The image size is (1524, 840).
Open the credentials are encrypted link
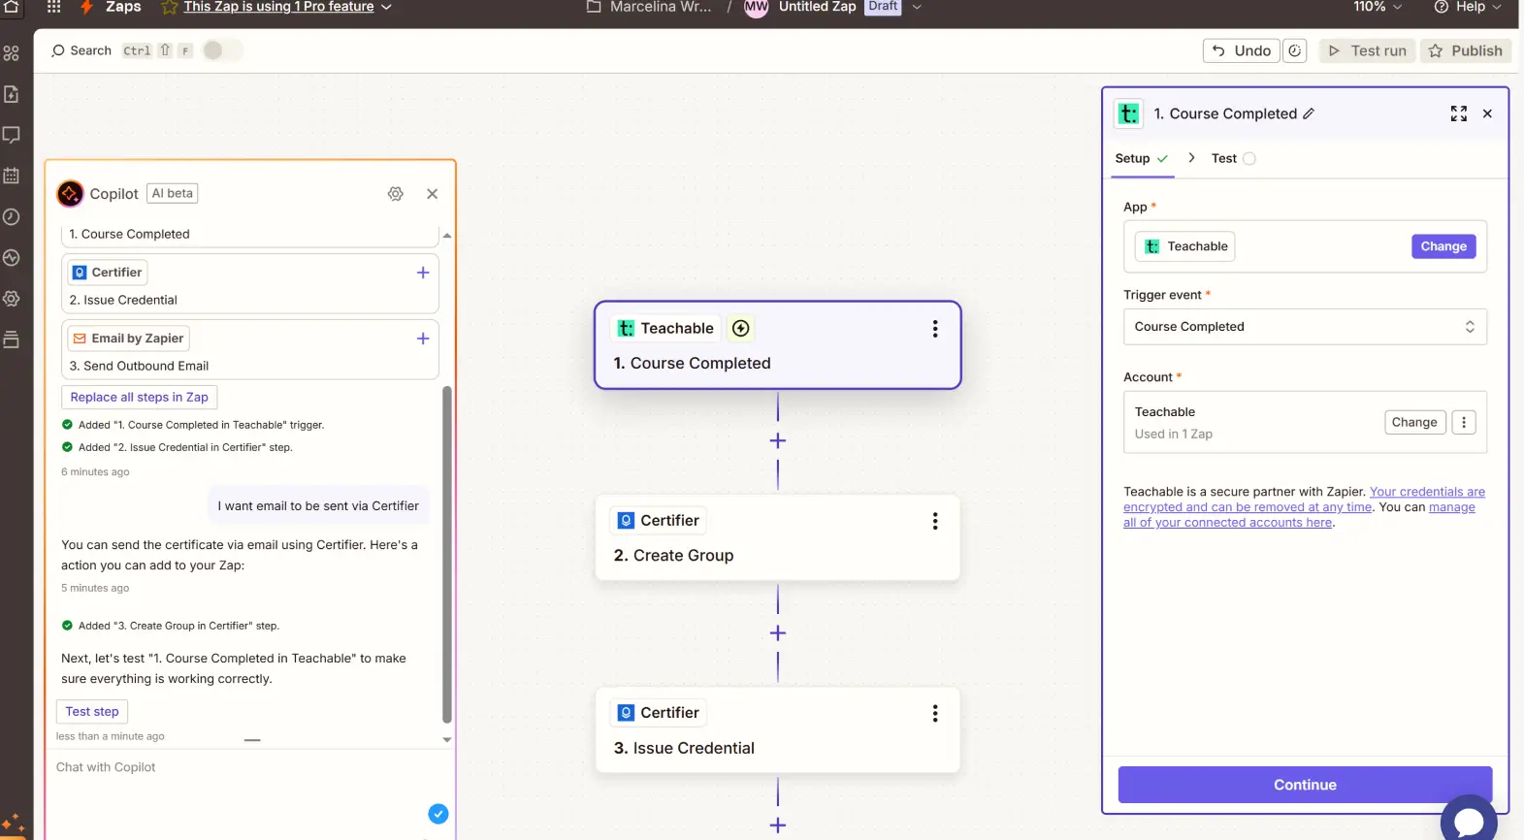tap(1304, 500)
